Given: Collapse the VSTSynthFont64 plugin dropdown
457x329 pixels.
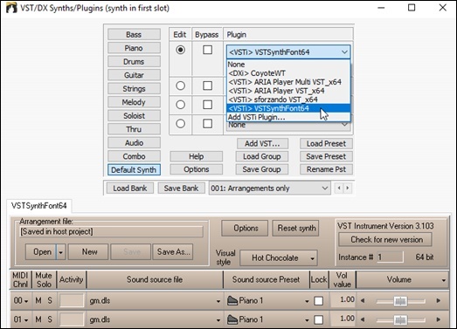Looking at the screenshot, I should (344, 52).
